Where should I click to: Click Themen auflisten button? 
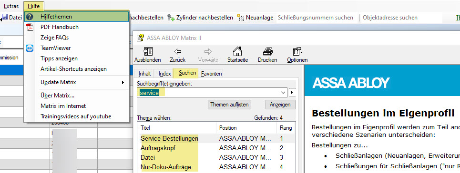pyautogui.click(x=229, y=105)
